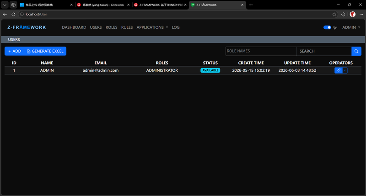Image resolution: width=366 pixels, height=196 pixels.
Task: Click the EMAIL column header
Action: pyautogui.click(x=101, y=63)
